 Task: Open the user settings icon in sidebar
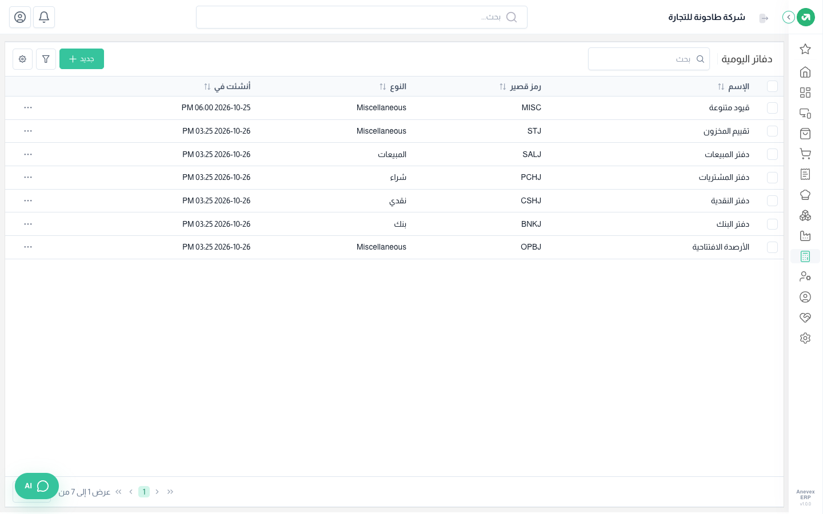coord(805,276)
